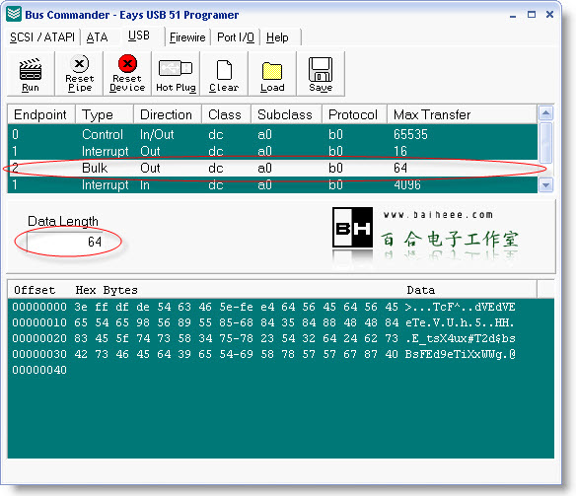The width and height of the screenshot is (576, 496).
Task: Click the Reset Pipe icon
Action: [x=79, y=64]
